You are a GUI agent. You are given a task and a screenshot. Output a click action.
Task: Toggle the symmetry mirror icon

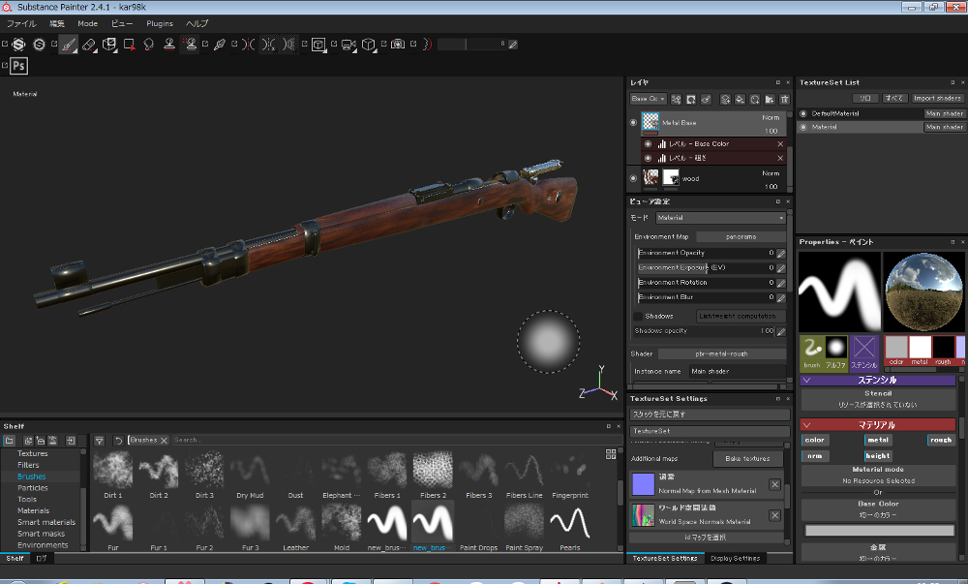(x=248, y=45)
